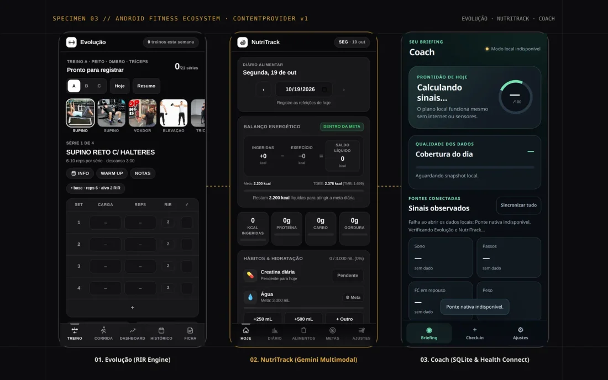Image resolution: width=608 pixels, height=380 pixels.
Task: Mark set 4 as done
Action: [x=187, y=288]
